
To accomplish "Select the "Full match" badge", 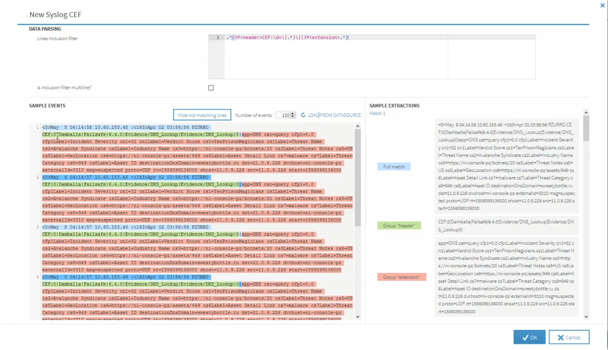I will (393, 166).
